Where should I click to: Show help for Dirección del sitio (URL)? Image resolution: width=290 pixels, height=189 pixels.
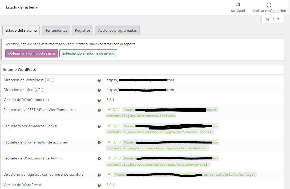point(99,90)
